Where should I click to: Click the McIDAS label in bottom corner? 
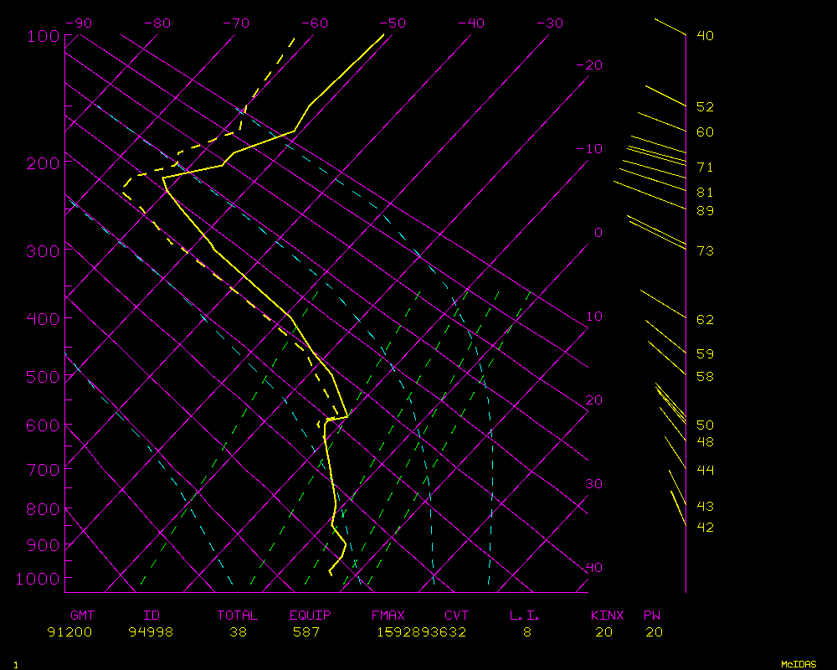pyautogui.click(x=798, y=664)
